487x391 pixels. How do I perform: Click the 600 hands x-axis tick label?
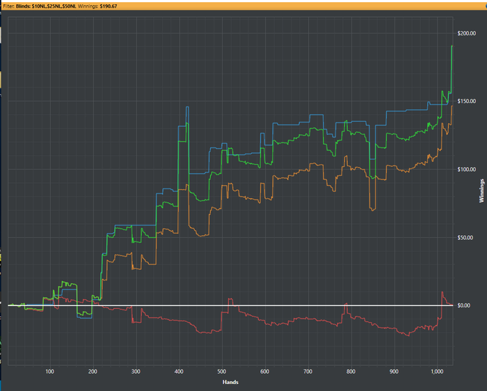pos(265,372)
